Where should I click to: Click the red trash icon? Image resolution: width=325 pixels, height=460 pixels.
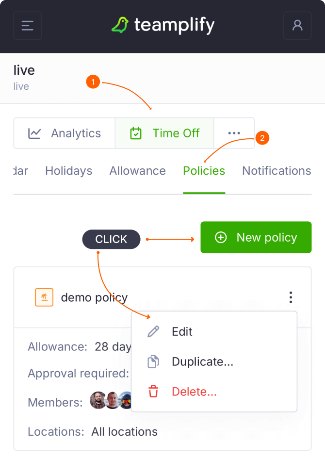pyautogui.click(x=153, y=392)
